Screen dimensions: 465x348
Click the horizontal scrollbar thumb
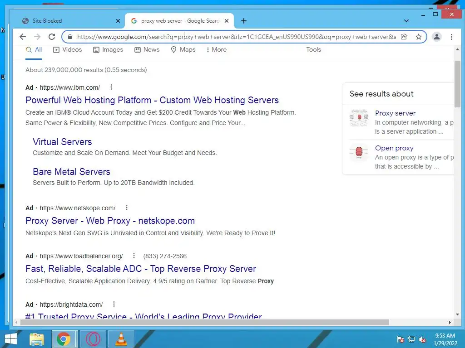click(205, 322)
